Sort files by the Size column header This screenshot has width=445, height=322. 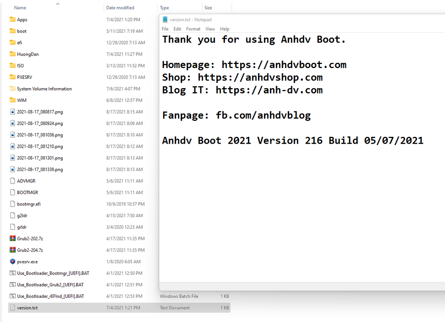pos(208,8)
